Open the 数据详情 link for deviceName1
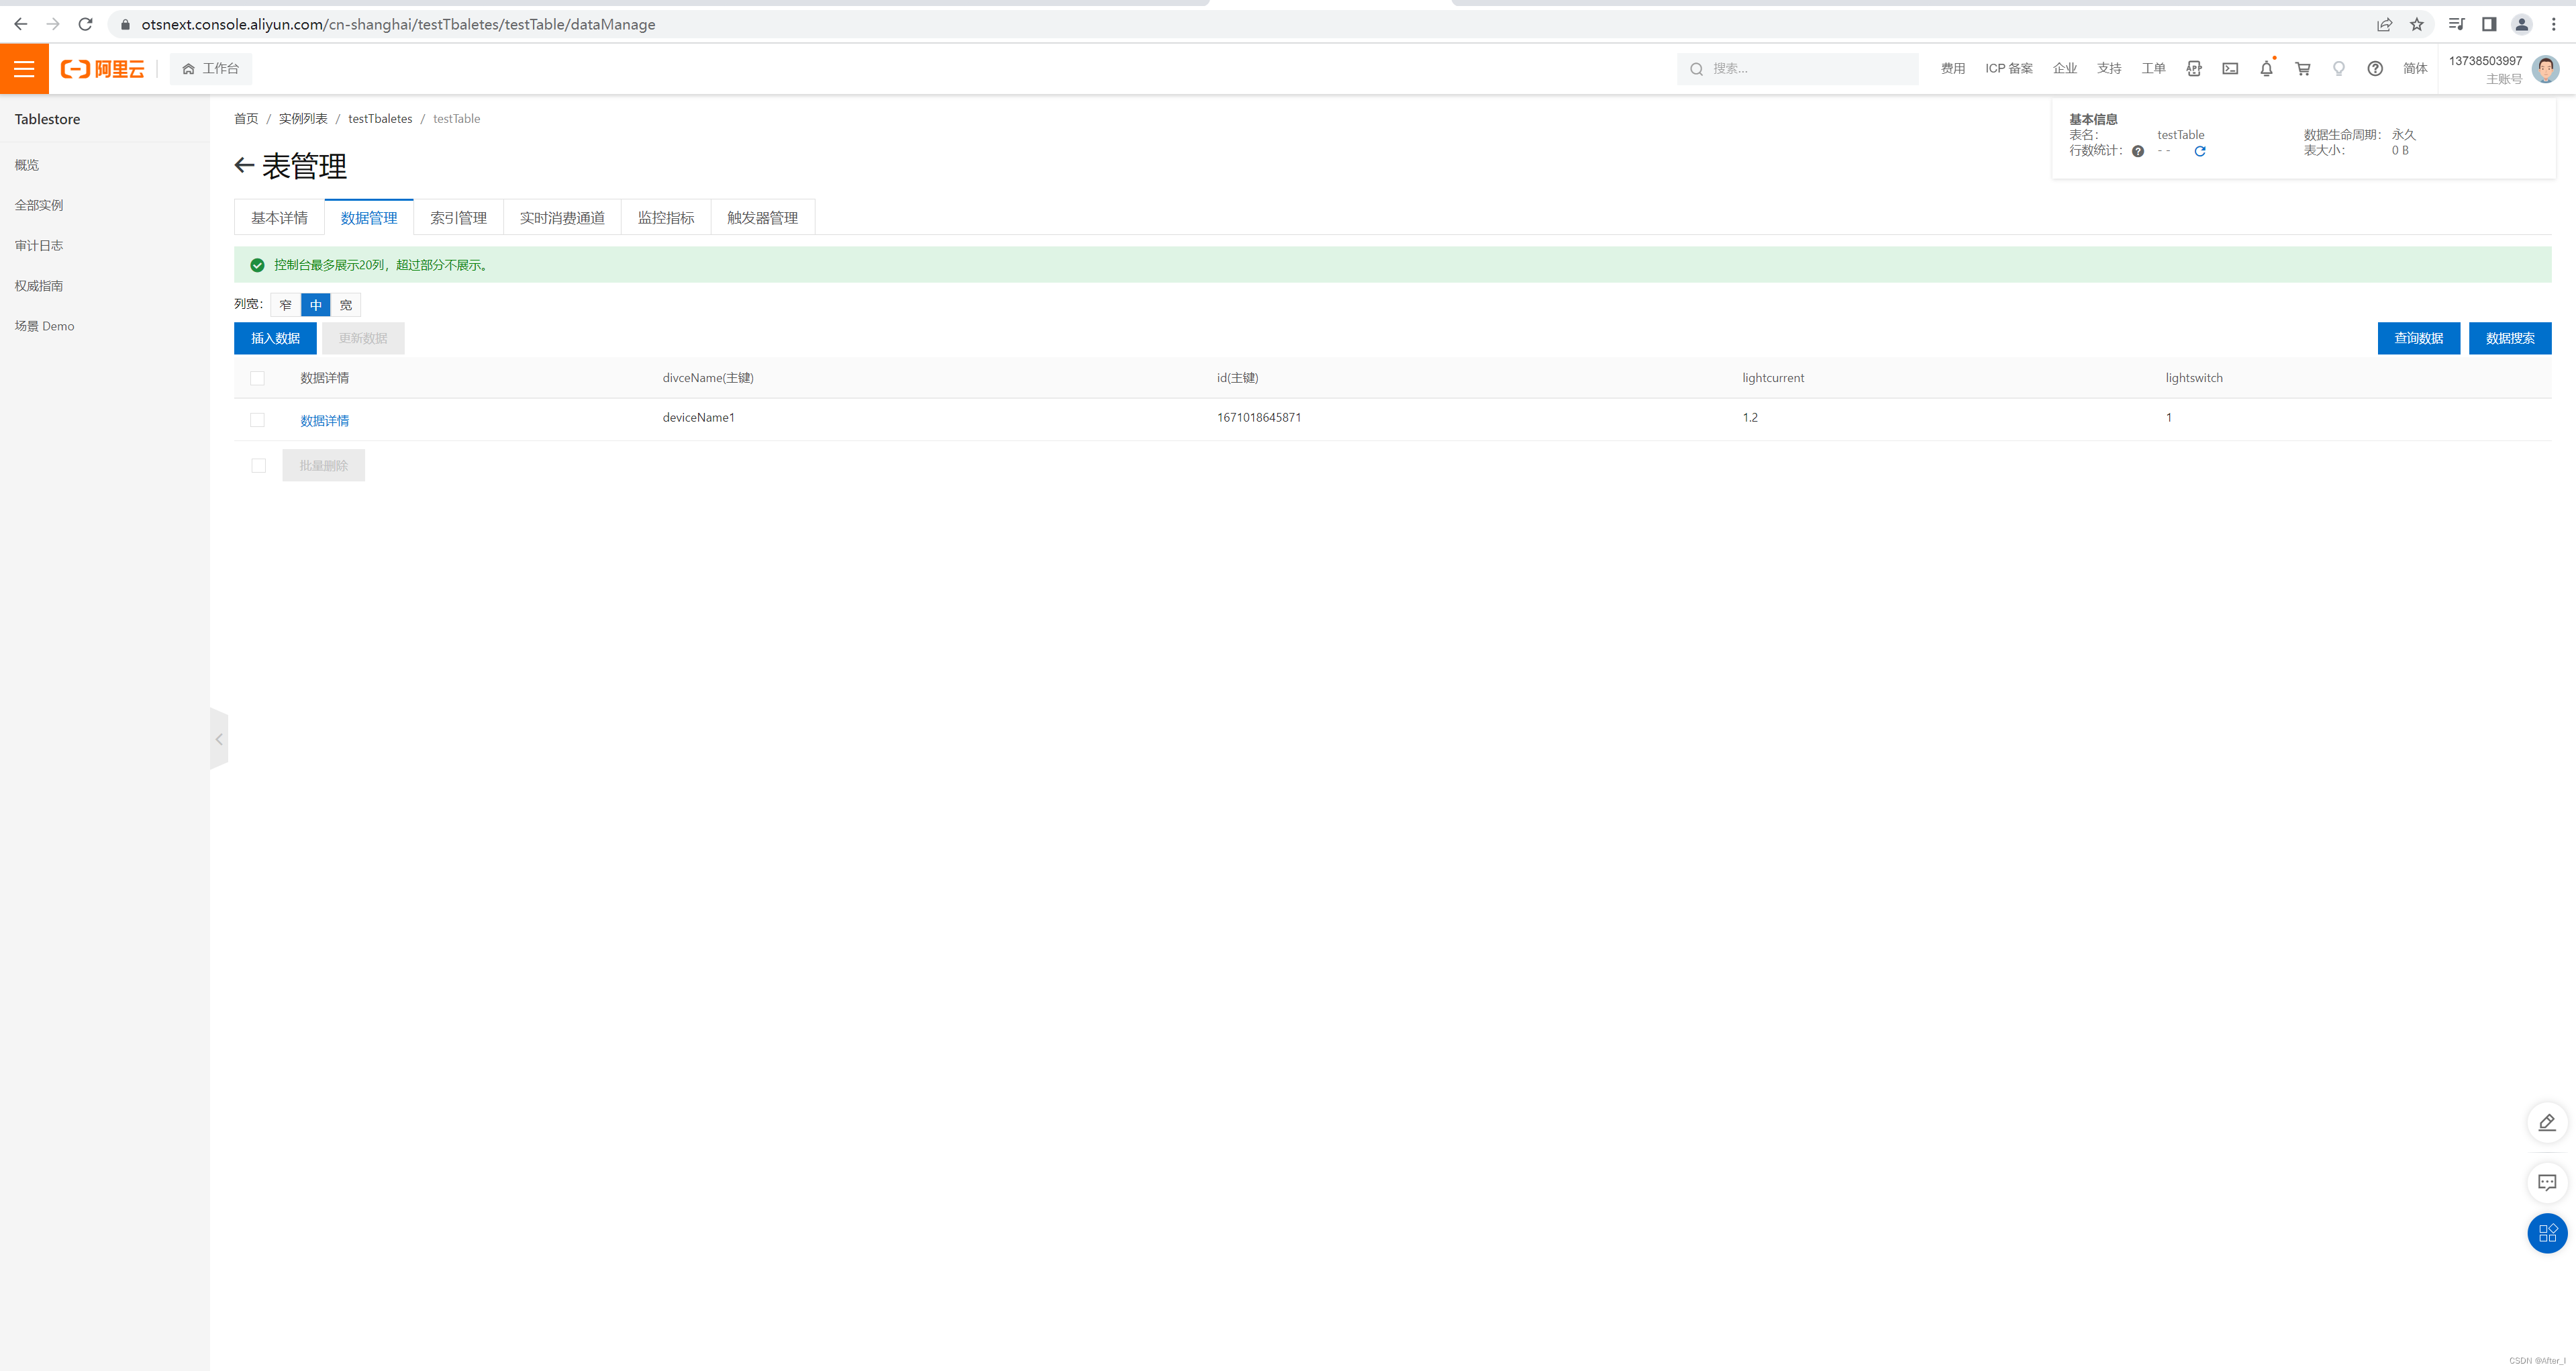 coord(324,421)
